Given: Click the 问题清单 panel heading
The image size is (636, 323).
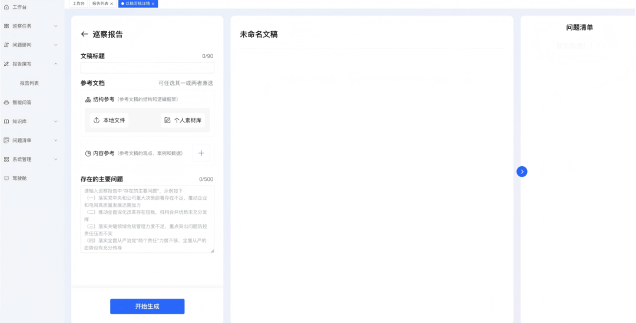Looking at the screenshot, I should [579, 28].
